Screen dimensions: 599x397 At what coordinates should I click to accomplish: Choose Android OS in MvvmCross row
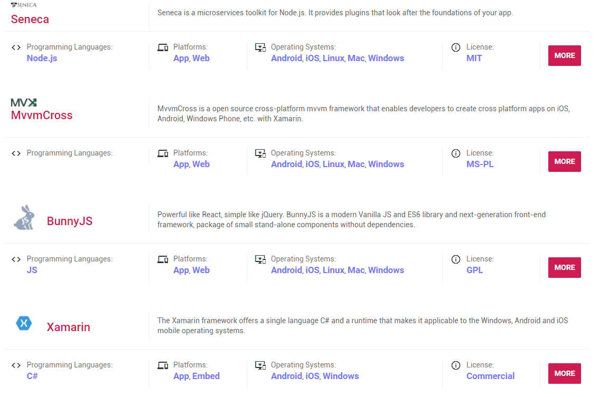tap(286, 164)
